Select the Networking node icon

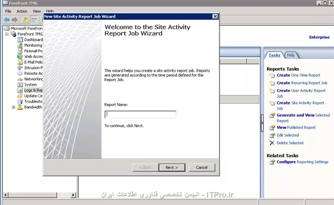(x=20, y=79)
